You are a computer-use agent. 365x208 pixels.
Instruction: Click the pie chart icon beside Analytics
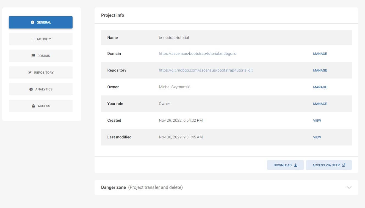pos(31,89)
